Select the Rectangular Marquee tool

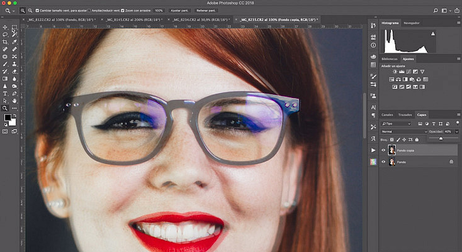[x=14, y=28]
